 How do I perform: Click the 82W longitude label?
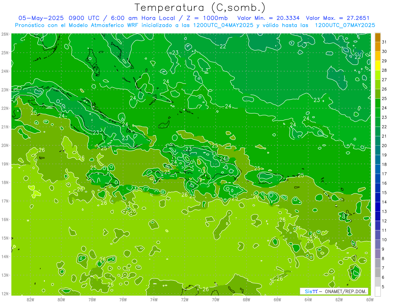click(x=30, y=299)
